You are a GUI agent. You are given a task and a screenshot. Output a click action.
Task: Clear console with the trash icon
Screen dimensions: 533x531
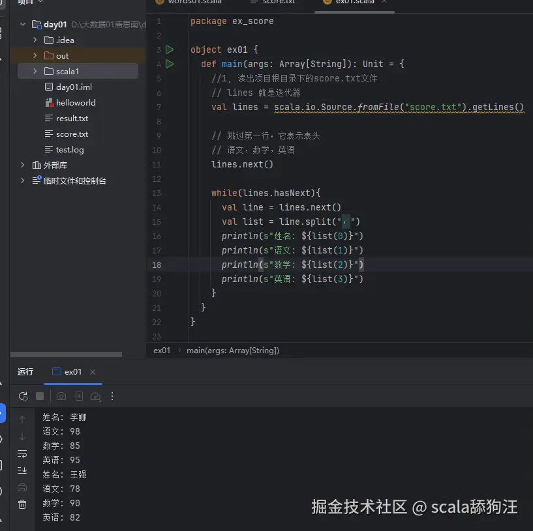click(22, 504)
